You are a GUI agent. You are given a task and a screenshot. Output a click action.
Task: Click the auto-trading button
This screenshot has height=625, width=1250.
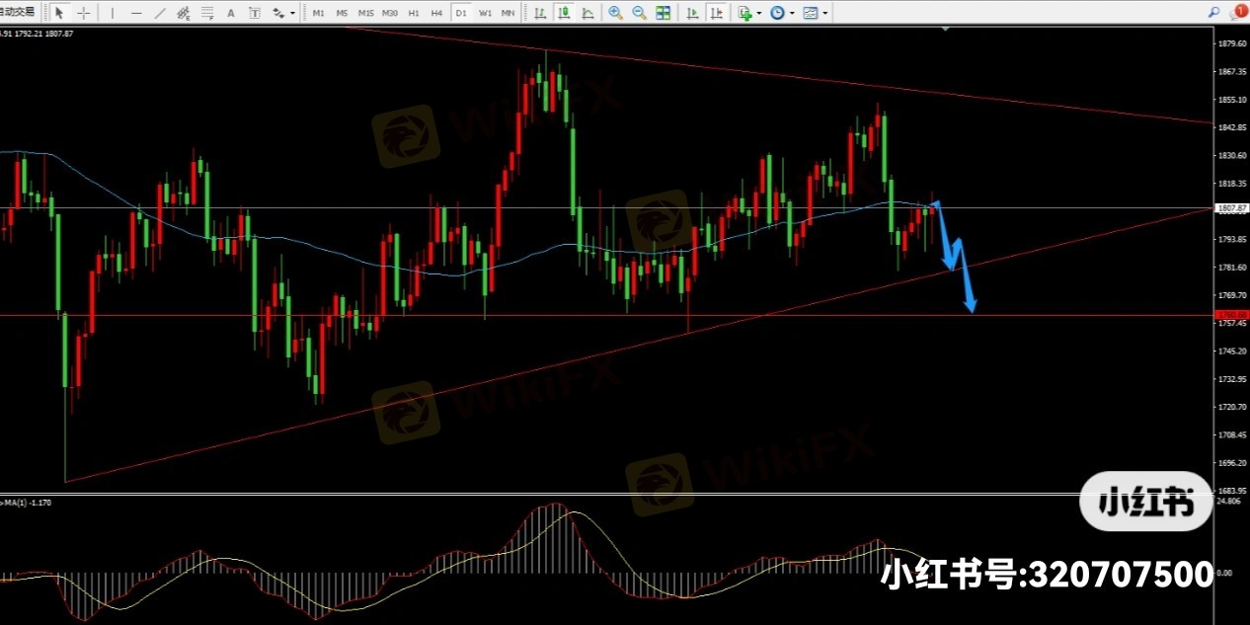click(18, 13)
